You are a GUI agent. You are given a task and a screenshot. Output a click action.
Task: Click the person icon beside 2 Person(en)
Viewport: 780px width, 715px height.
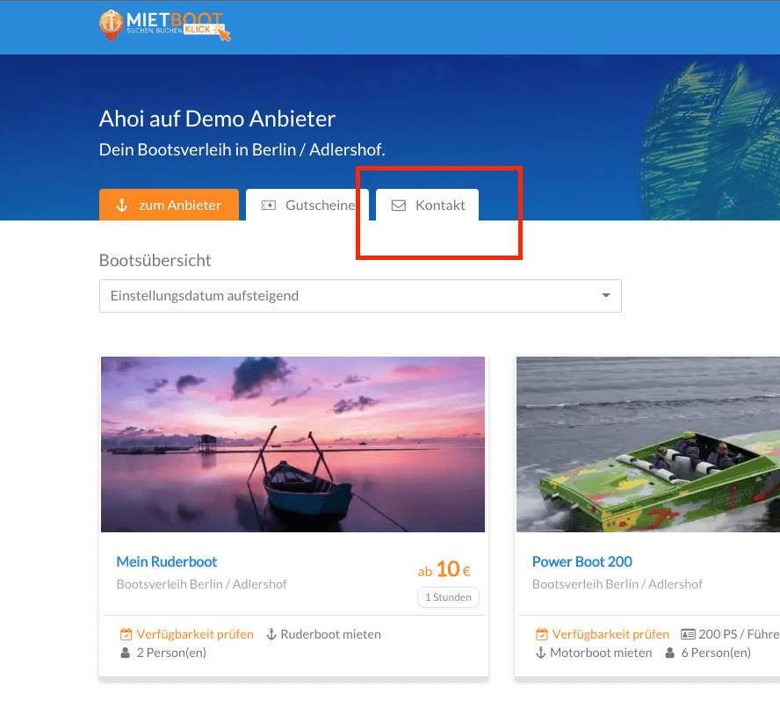[x=125, y=653]
